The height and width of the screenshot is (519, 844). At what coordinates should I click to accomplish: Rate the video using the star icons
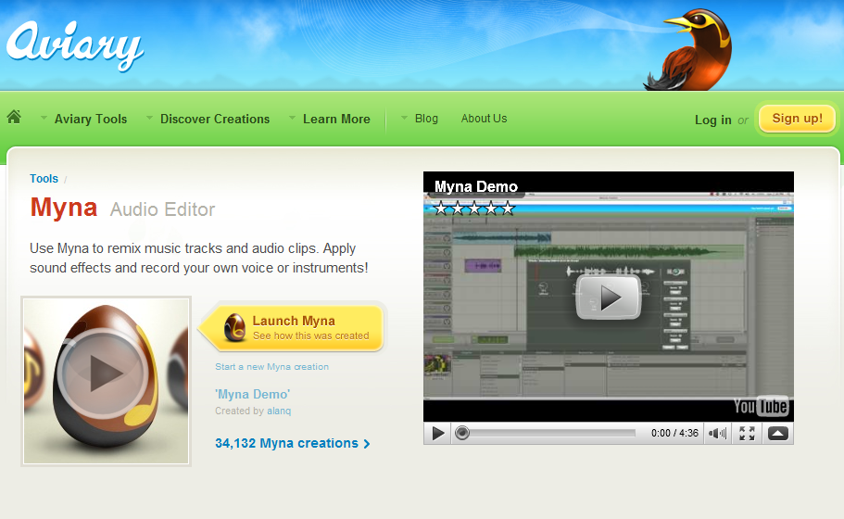coord(474,209)
